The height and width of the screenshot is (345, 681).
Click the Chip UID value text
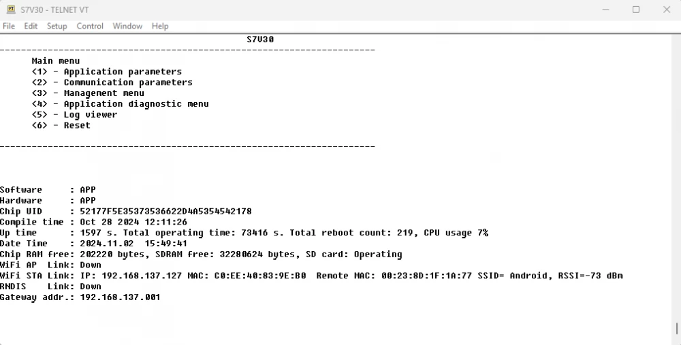tap(166, 212)
